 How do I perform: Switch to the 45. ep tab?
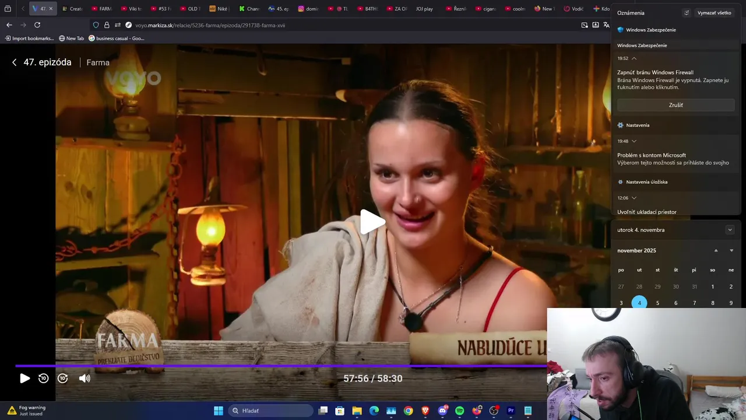click(x=280, y=9)
